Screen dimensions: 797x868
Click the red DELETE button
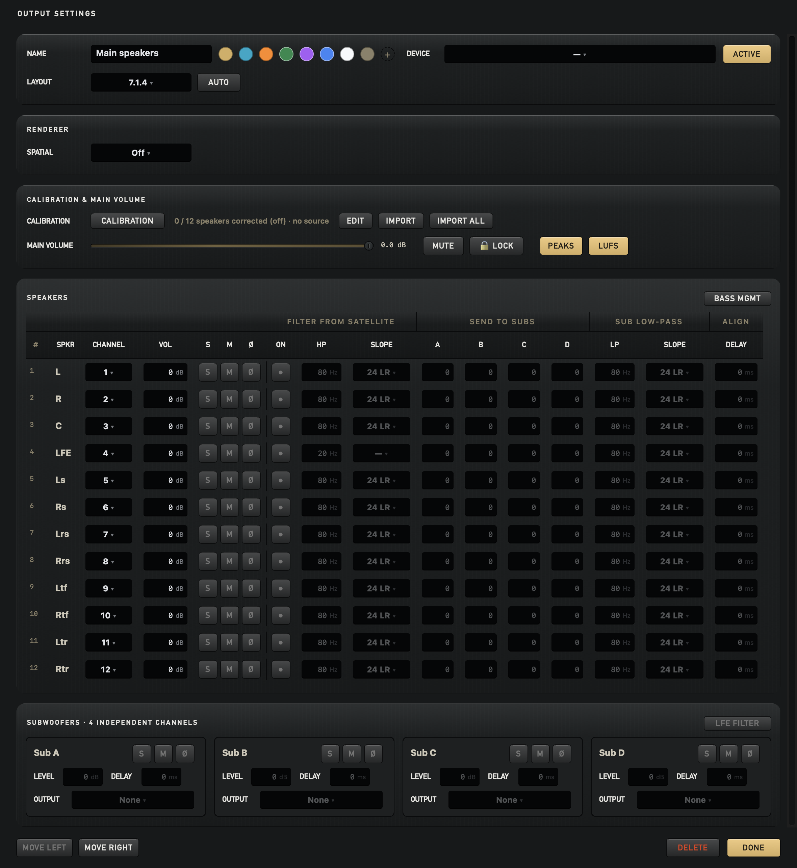point(692,848)
